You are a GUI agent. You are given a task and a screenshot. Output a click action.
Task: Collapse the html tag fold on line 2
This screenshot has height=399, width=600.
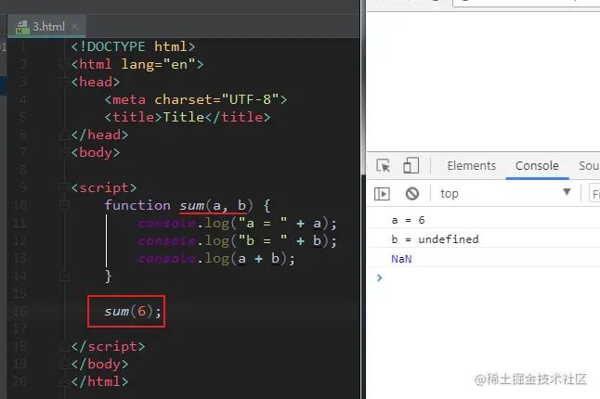(64, 64)
